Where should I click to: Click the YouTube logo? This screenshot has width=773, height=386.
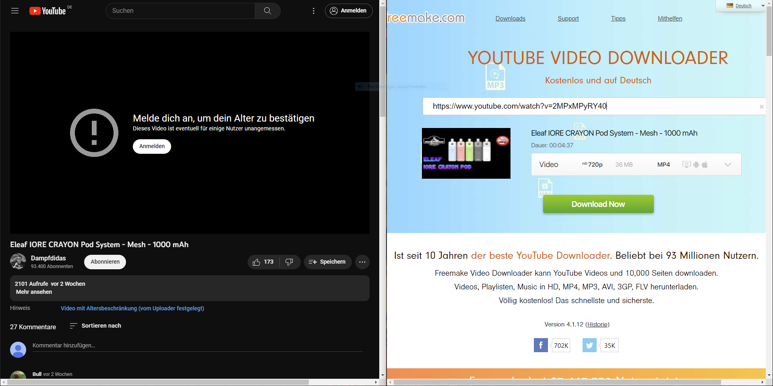[48, 11]
